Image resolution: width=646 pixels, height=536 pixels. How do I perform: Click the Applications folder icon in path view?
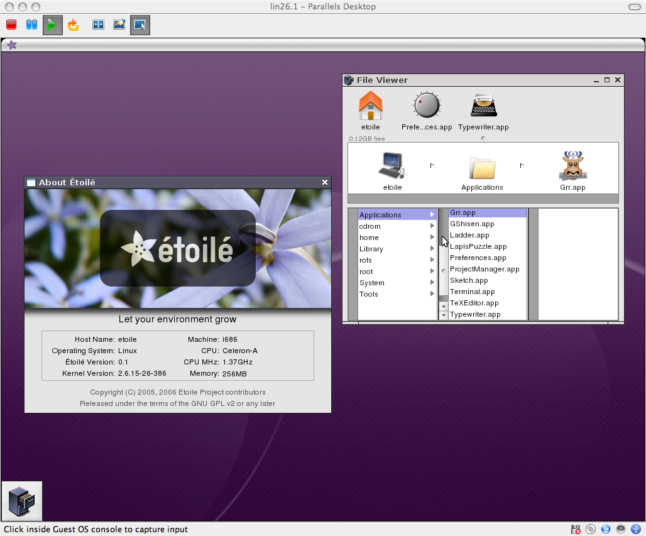click(x=482, y=168)
